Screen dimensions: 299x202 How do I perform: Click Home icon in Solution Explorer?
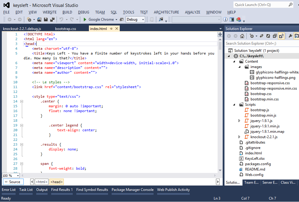coord(242,36)
